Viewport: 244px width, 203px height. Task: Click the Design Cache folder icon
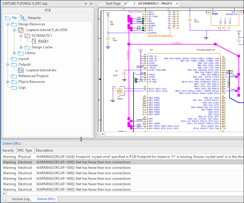[x=27, y=47]
